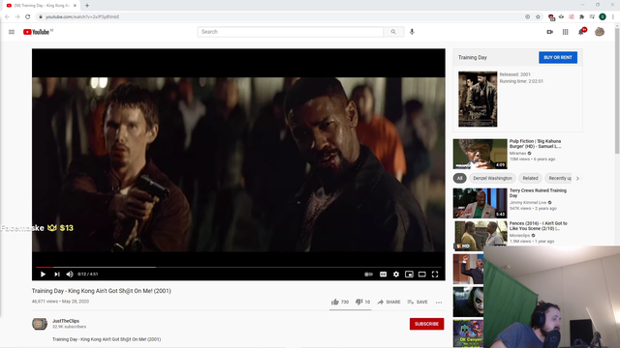Viewport: 620px width, 348px height.
Task: Select the Denzel Washington chip
Action: pyautogui.click(x=492, y=178)
